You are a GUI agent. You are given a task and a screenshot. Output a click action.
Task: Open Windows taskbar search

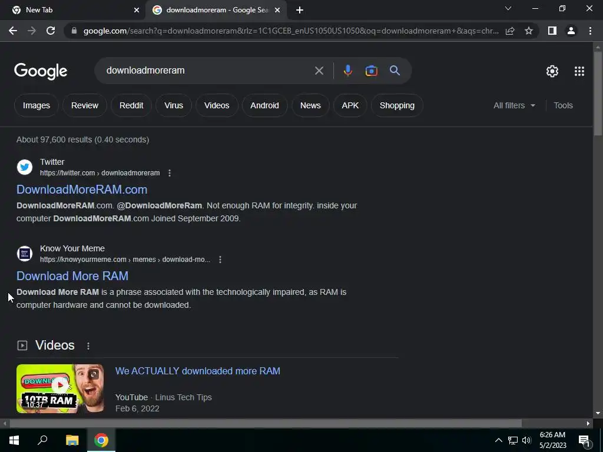pyautogui.click(x=42, y=440)
